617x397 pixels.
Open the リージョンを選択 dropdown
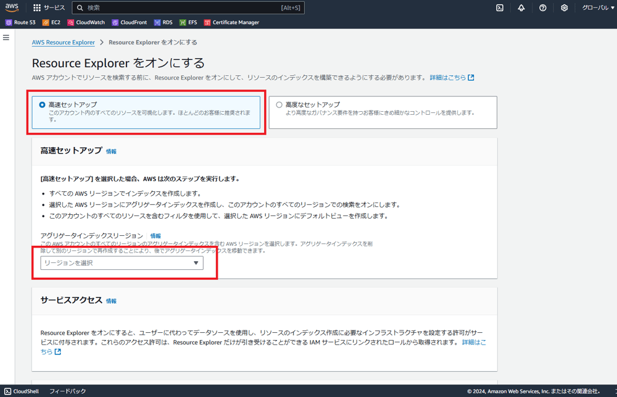point(122,262)
